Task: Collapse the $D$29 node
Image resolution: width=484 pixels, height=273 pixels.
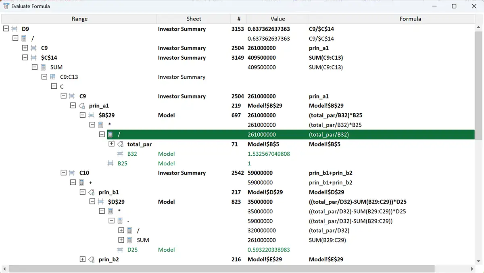Action: [92, 202]
